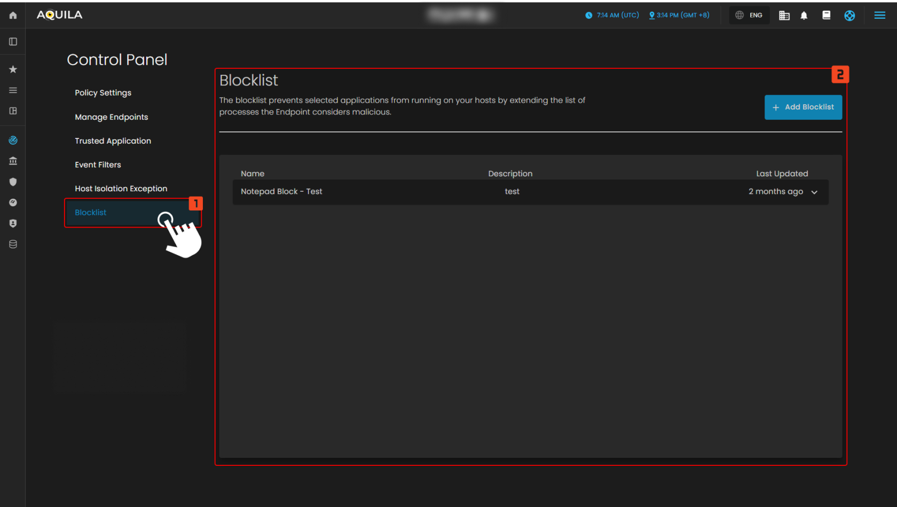
Task: Click the database icon in the sidebar
Action: click(13, 244)
